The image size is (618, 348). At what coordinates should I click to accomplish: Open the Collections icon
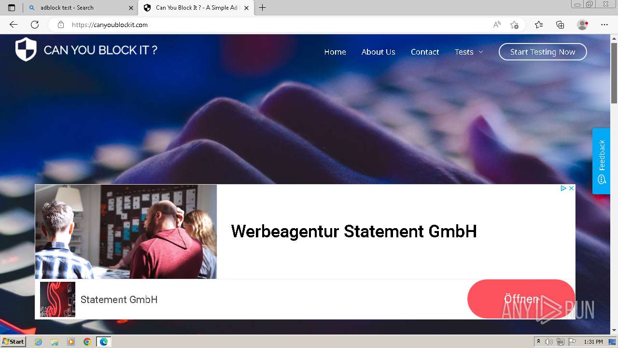(560, 25)
